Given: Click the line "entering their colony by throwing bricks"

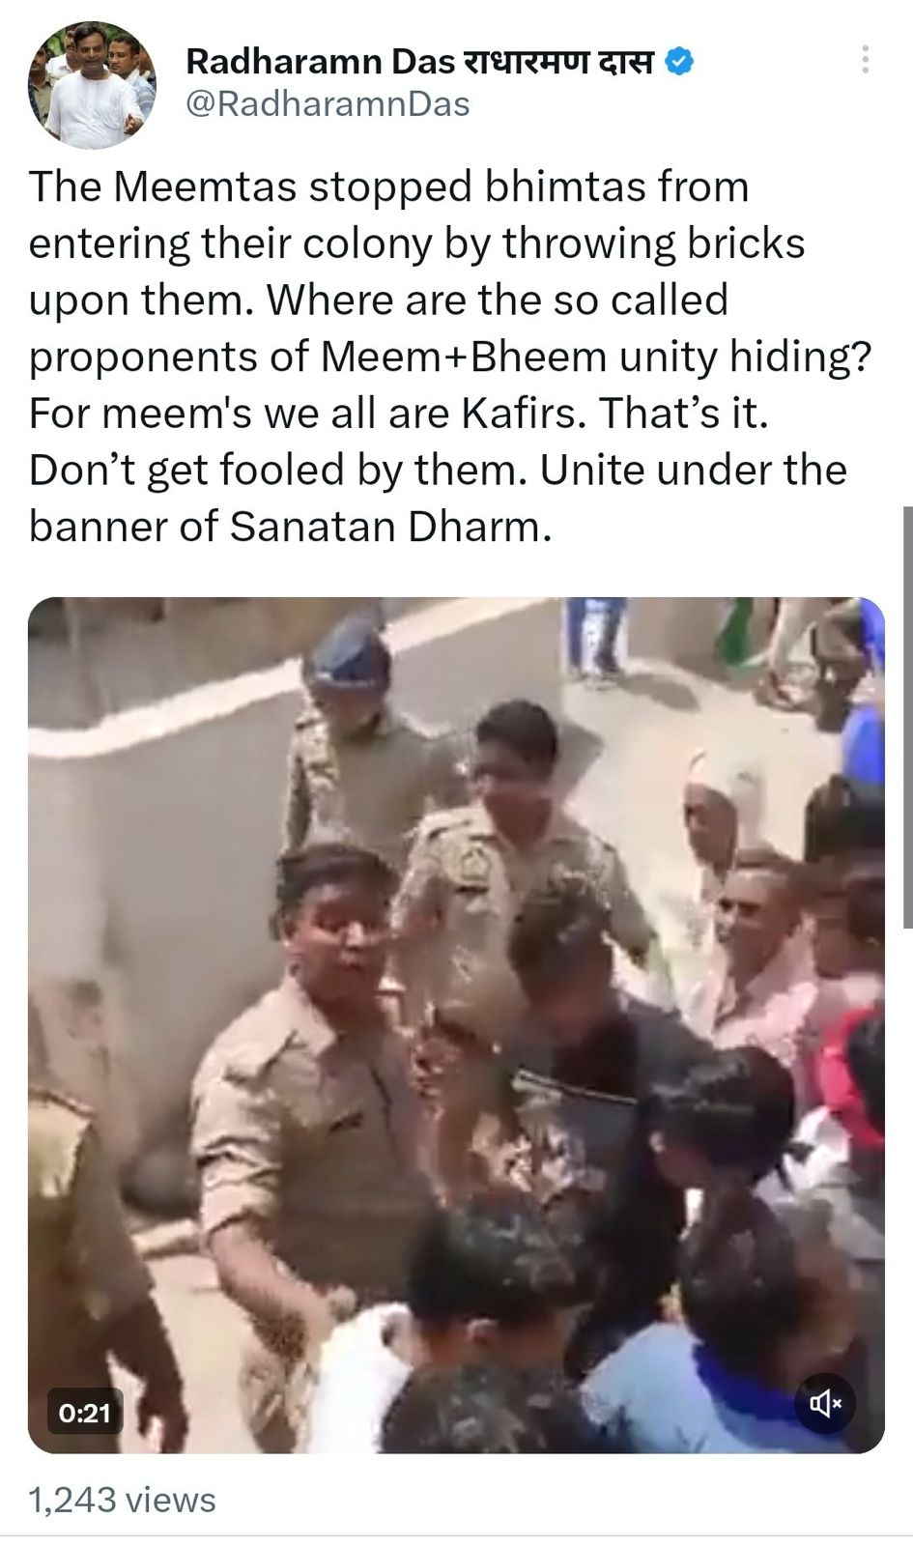Looking at the screenshot, I should tap(416, 243).
